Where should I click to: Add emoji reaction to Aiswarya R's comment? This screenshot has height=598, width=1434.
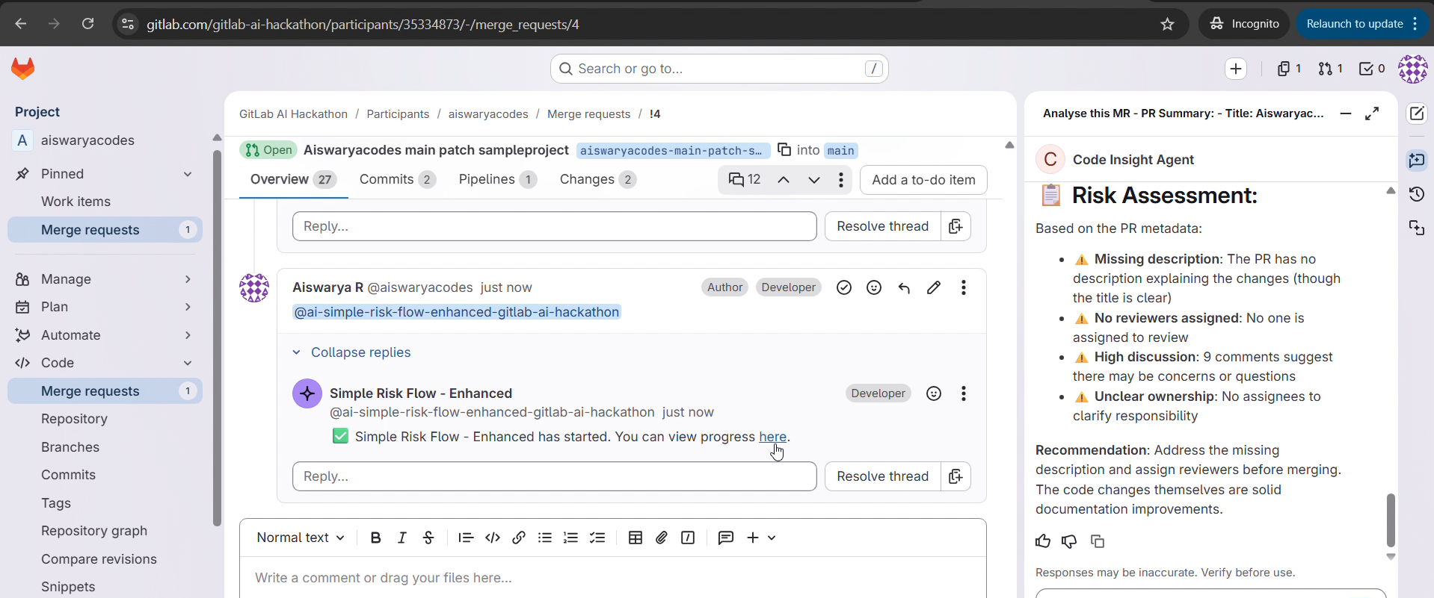coord(874,287)
